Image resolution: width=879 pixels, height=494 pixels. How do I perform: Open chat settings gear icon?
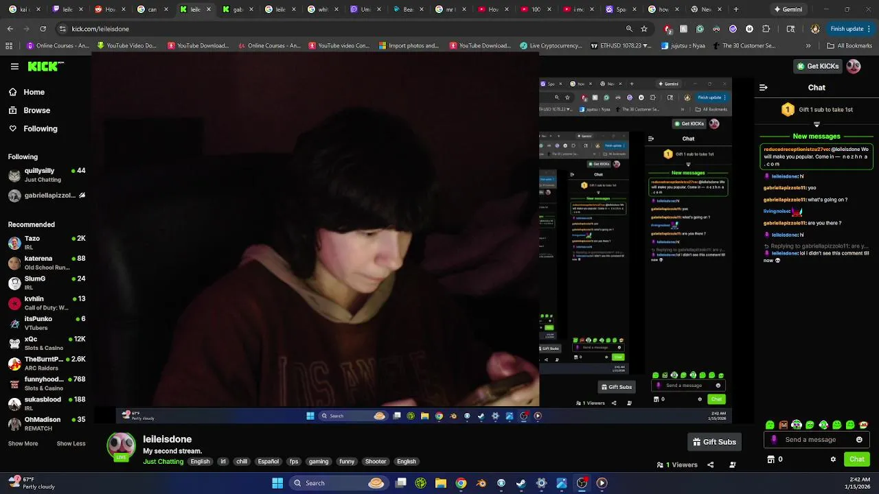point(833,460)
